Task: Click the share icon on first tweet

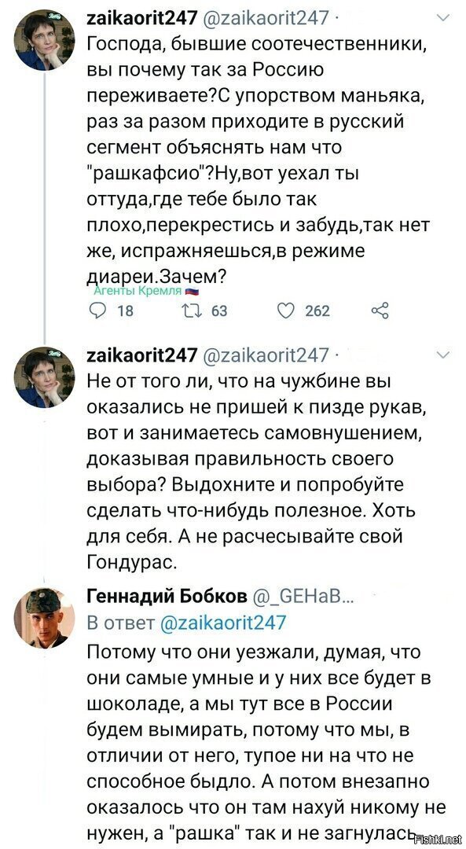Action: [380, 311]
